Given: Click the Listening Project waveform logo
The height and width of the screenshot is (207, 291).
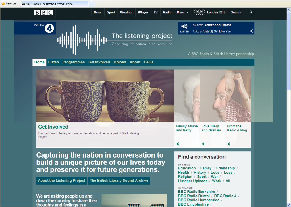Looking at the screenshot, I should tap(82, 40).
